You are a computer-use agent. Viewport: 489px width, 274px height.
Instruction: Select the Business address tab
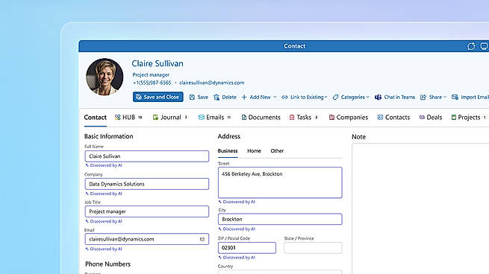click(x=228, y=151)
